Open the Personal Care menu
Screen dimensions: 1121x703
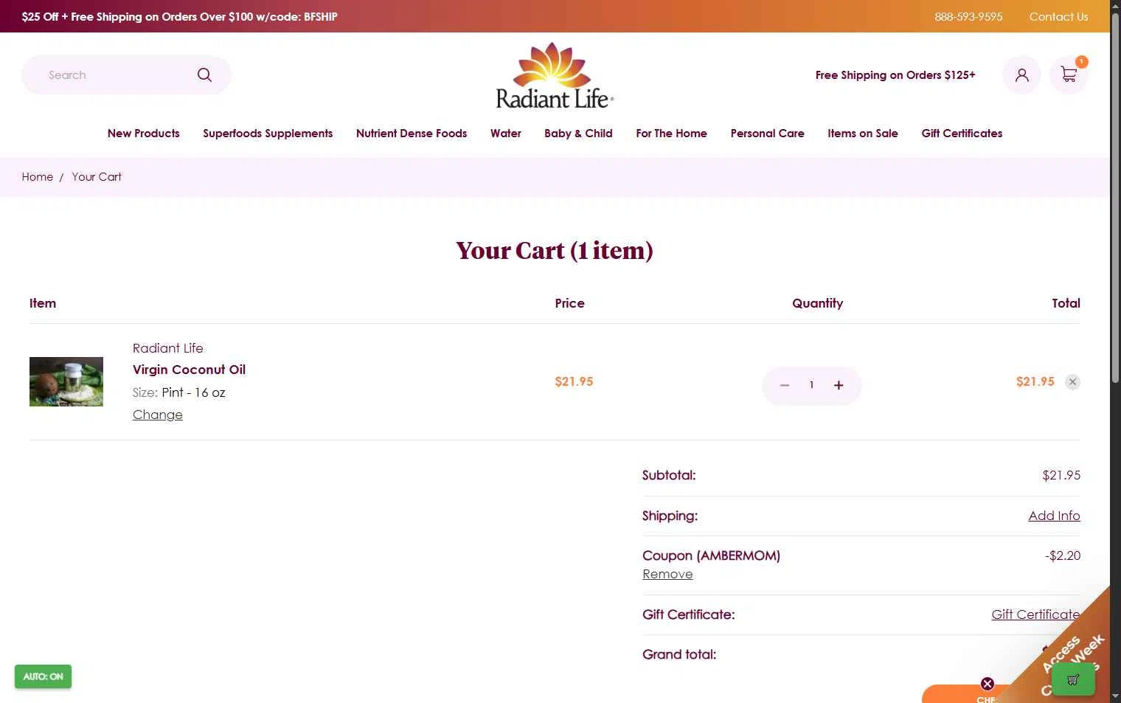[x=767, y=134]
